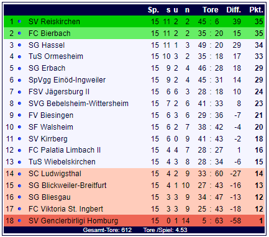Screen dimensions: 269x237
Task: Select the blue dot beside SV Genclerbirligi Homburg
Action: [x=20, y=221]
